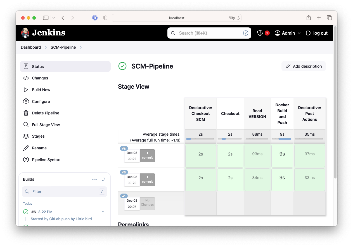Screen dimensions: 353x247
Task: Select Build Now in sidebar
Action: pos(65,90)
